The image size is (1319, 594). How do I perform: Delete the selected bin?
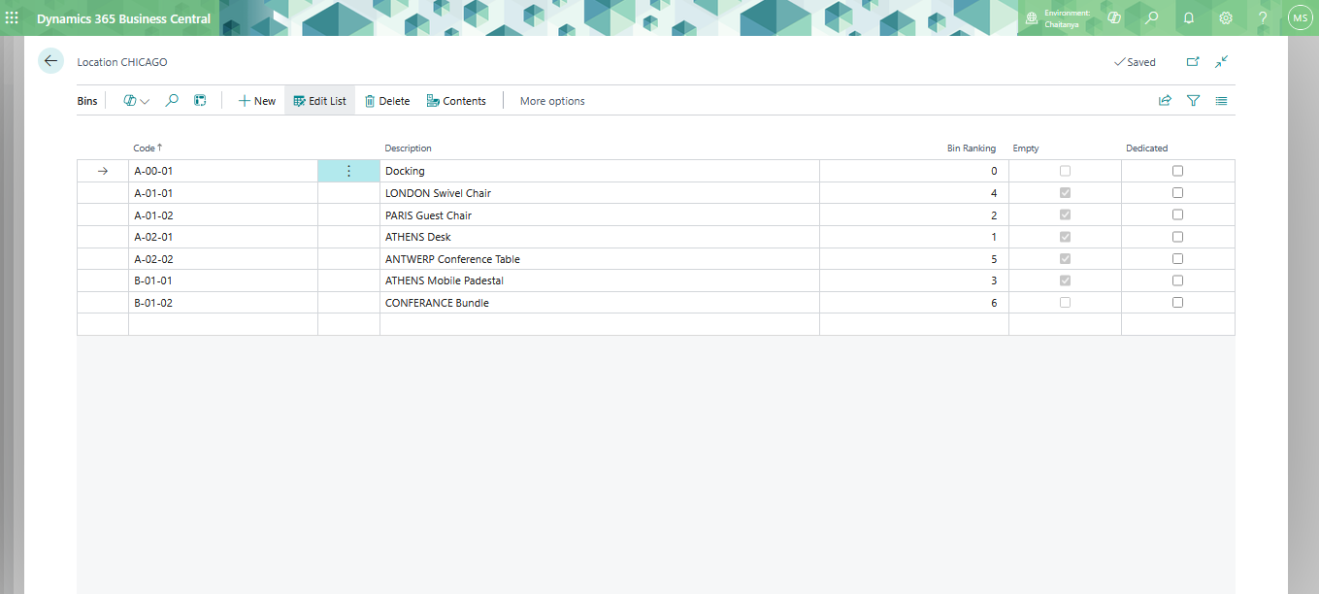(x=387, y=101)
